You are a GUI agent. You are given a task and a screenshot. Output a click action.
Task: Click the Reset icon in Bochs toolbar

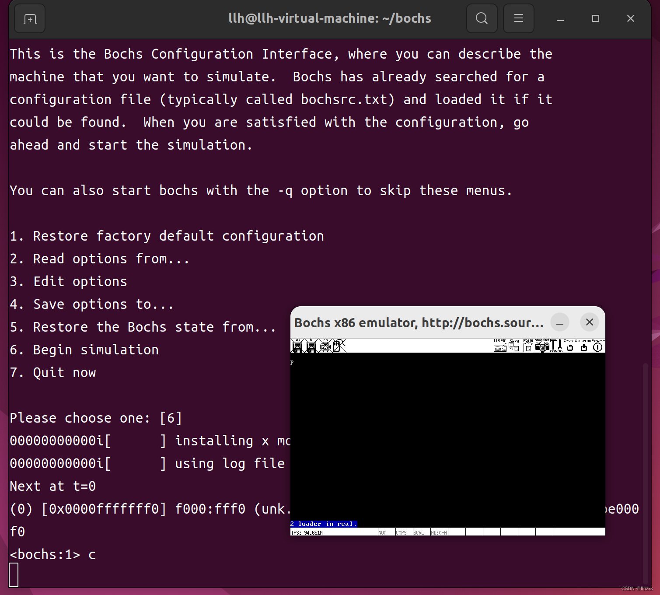pyautogui.click(x=570, y=346)
